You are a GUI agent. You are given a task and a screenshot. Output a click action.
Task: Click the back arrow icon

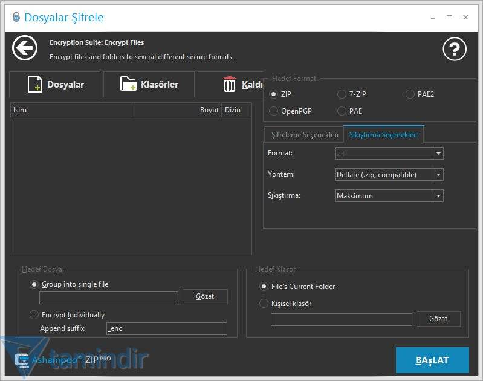[x=25, y=48]
